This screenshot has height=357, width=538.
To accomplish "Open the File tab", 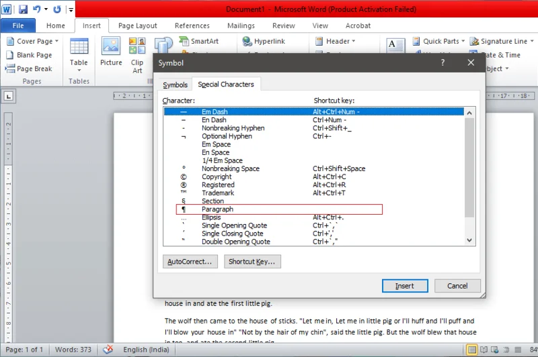I will coord(18,25).
